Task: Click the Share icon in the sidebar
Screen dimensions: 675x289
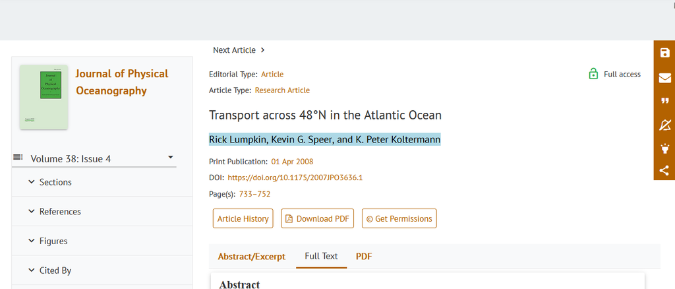Action: [664, 171]
